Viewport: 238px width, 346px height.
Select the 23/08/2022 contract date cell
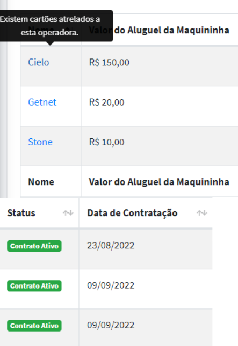point(146,249)
